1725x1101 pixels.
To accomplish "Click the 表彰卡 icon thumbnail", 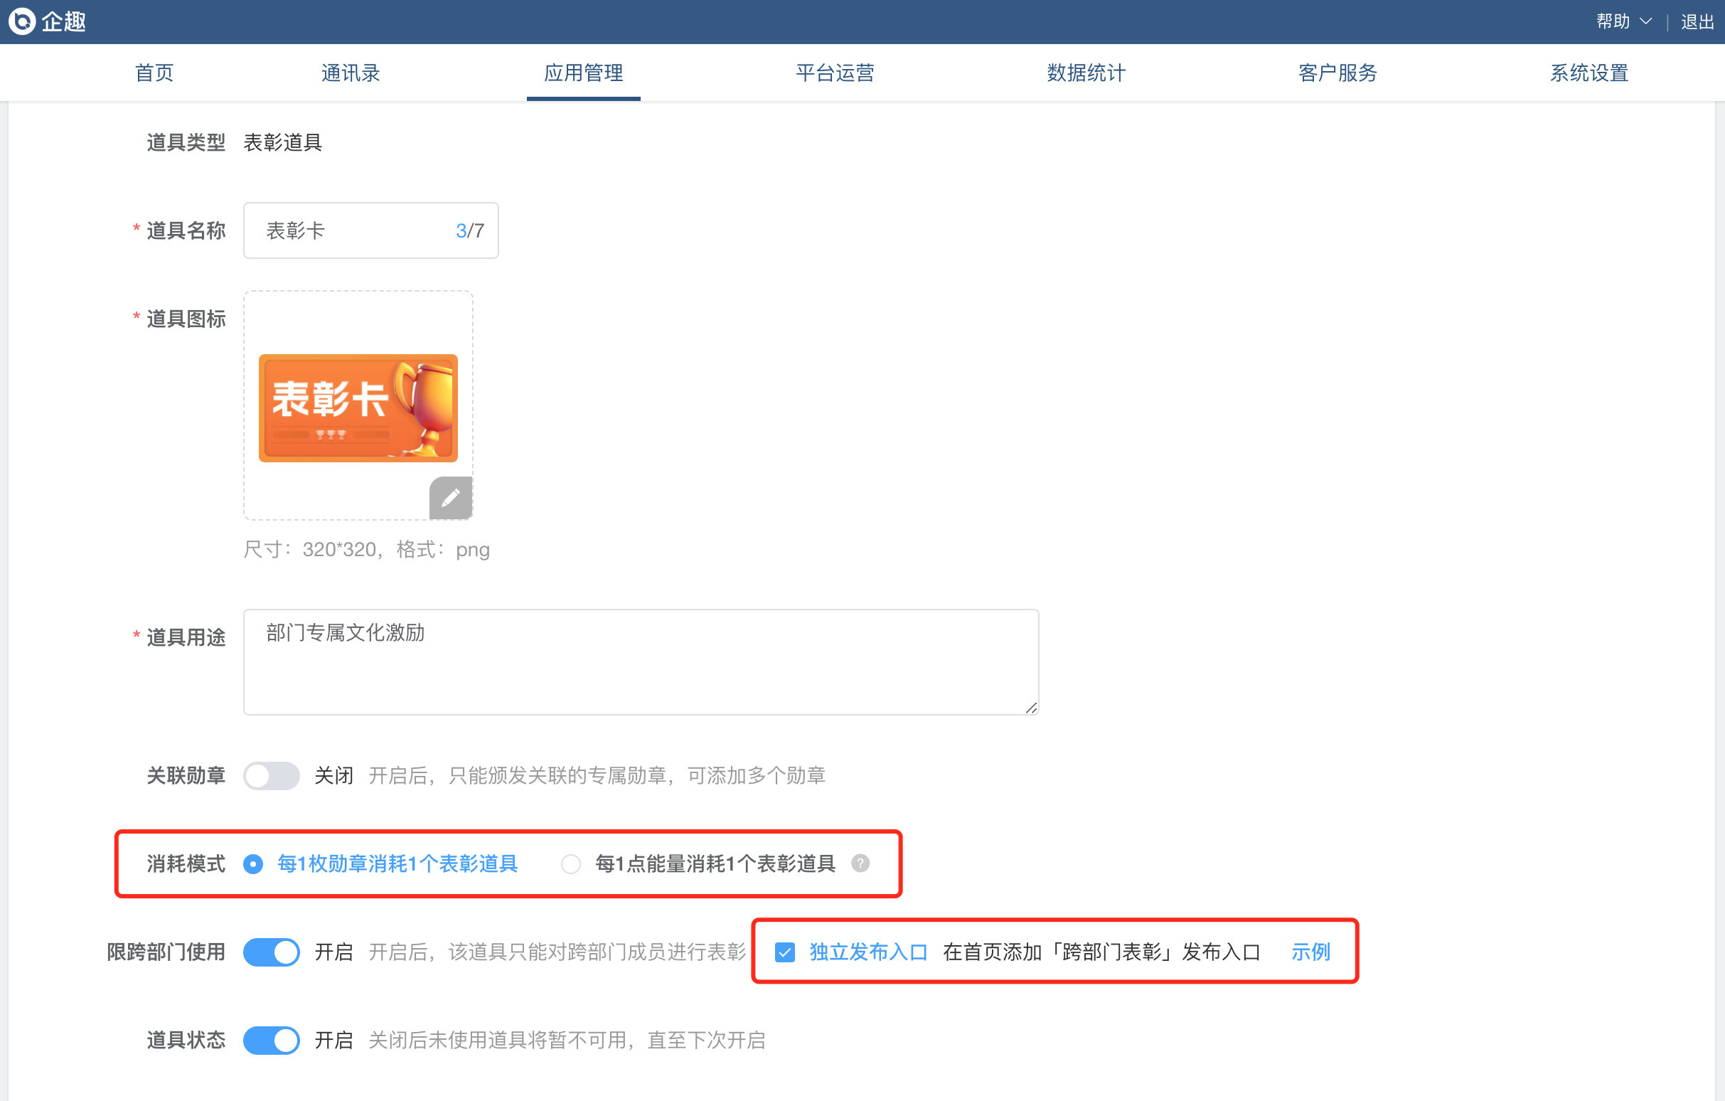I will point(358,408).
